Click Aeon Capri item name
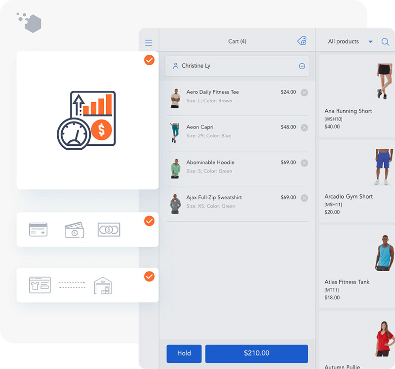The height and width of the screenshot is (369, 395). coord(199,127)
